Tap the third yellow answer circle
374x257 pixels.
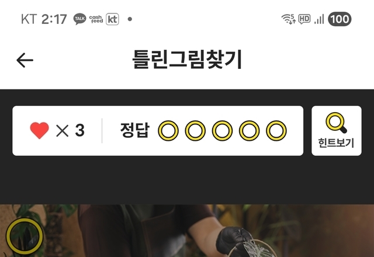222,131
